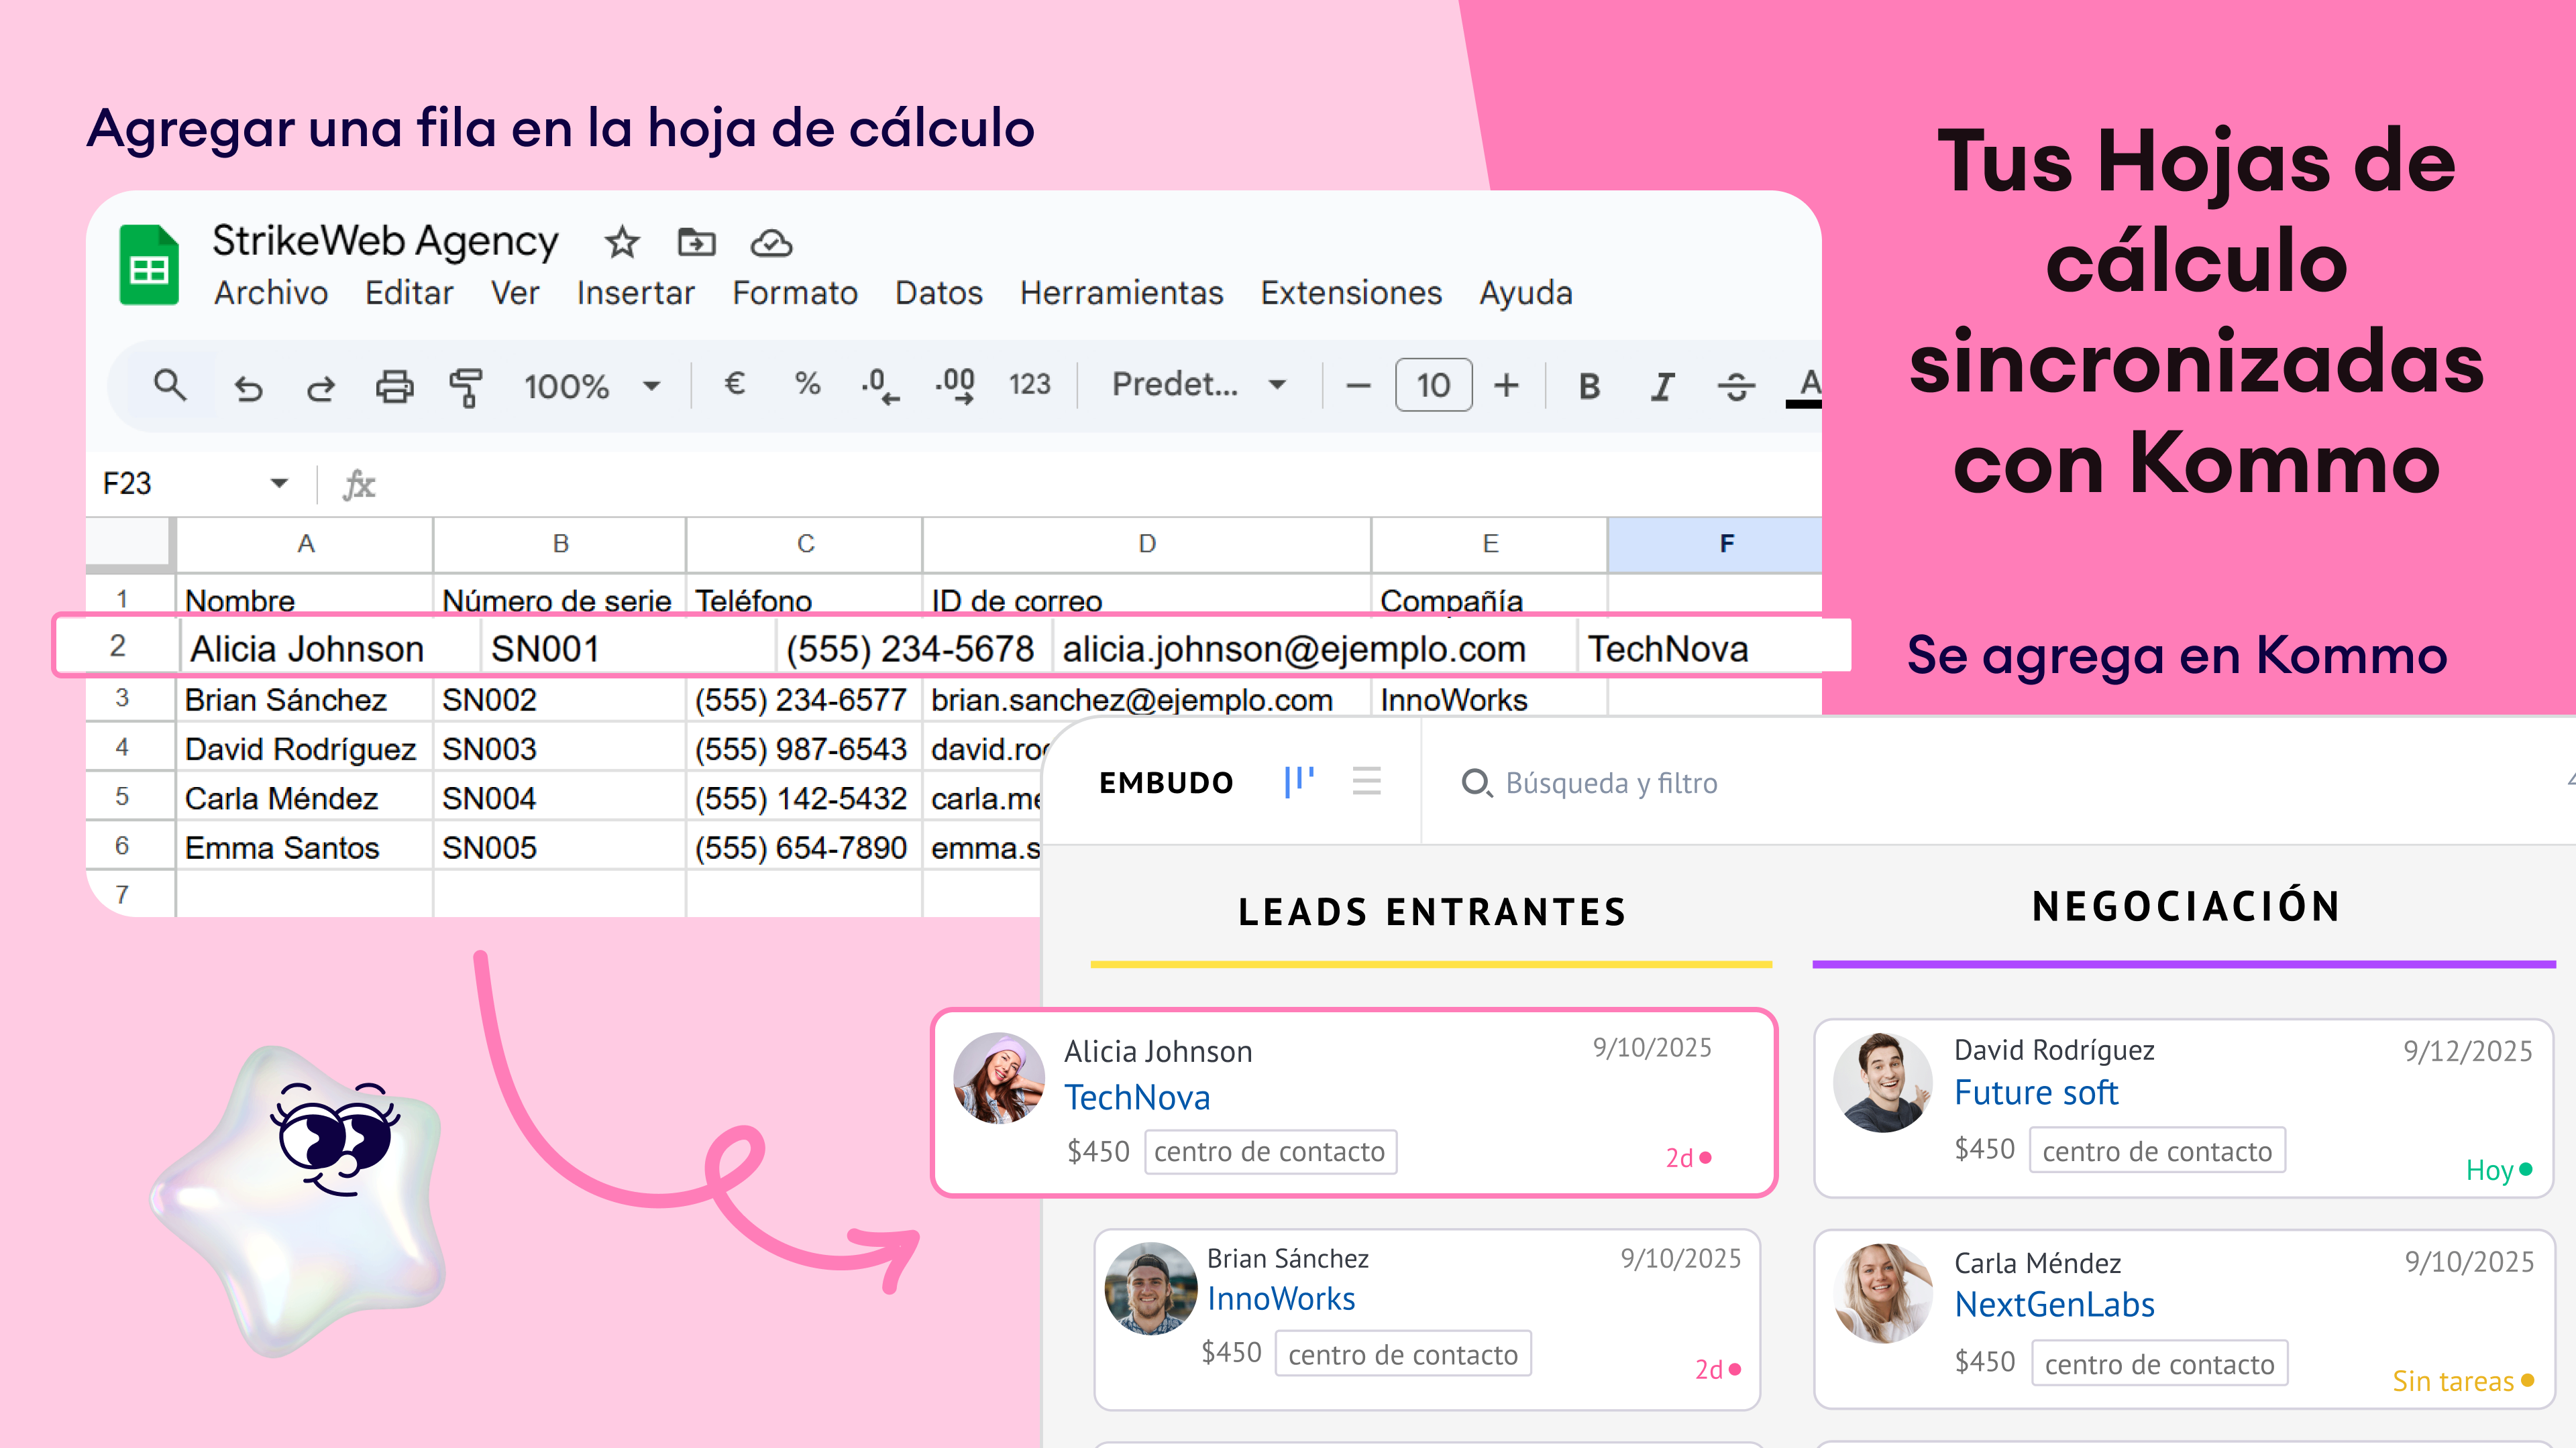This screenshot has width=2576, height=1448.
Task: Click the undo arrow icon
Action: click(x=248, y=387)
